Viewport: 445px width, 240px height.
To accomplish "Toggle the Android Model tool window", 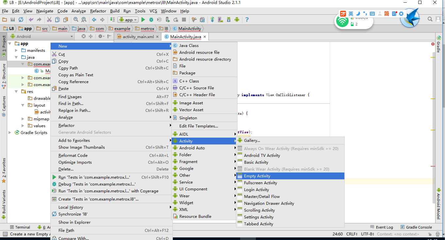I will [438, 204].
